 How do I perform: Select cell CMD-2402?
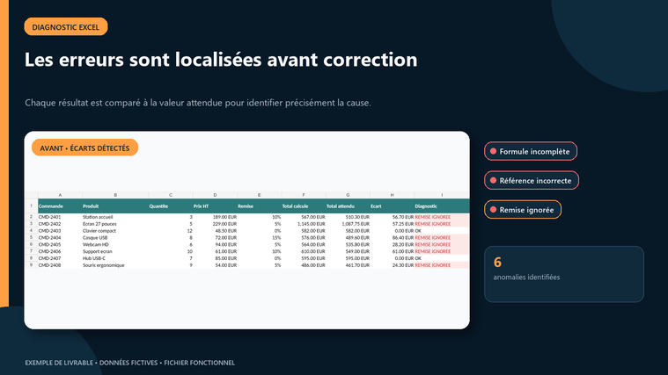coord(60,224)
